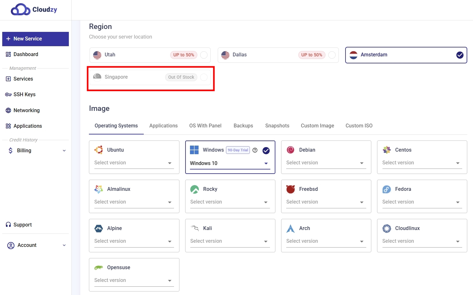Viewport: 473px width, 295px height.
Task: Click the Fedora logo icon
Action: 387,189
